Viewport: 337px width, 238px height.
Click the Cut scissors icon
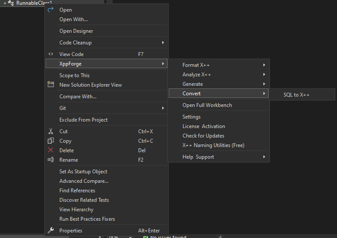coord(51,131)
